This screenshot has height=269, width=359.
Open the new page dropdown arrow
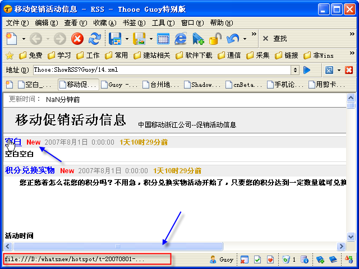click(x=24, y=39)
